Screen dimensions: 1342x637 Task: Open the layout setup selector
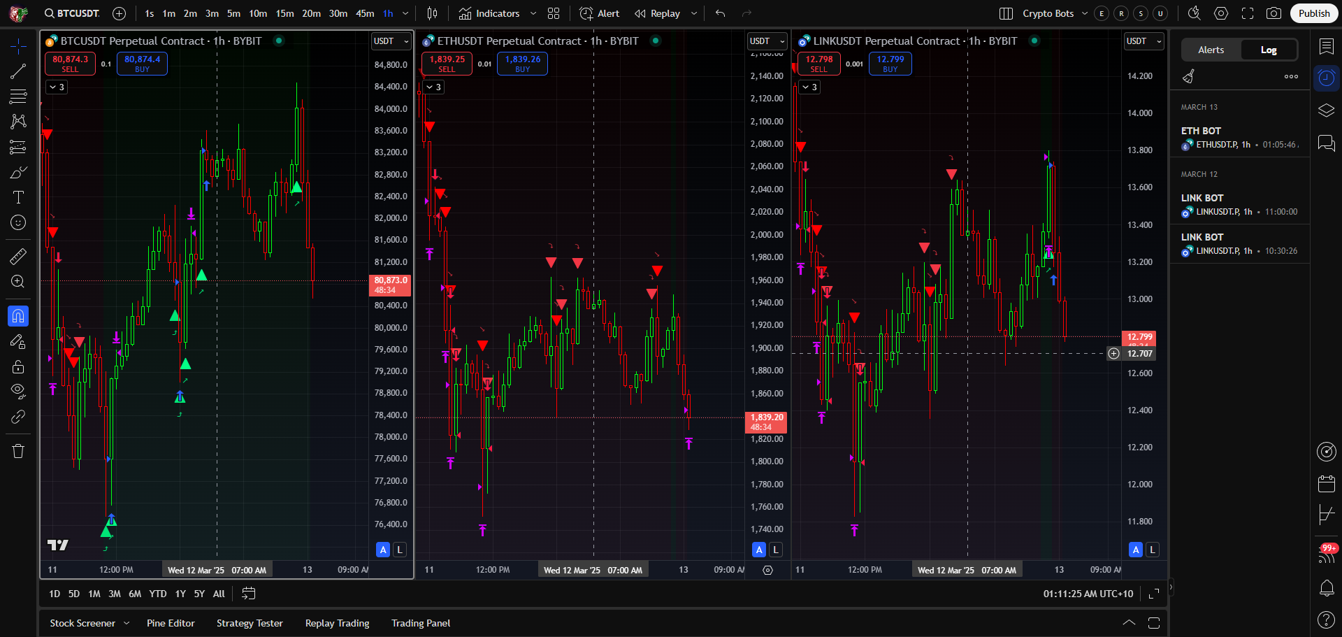click(1006, 13)
